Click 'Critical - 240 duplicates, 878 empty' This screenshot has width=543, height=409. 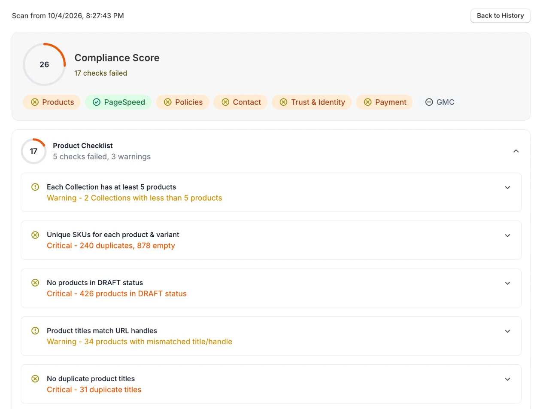click(x=111, y=246)
